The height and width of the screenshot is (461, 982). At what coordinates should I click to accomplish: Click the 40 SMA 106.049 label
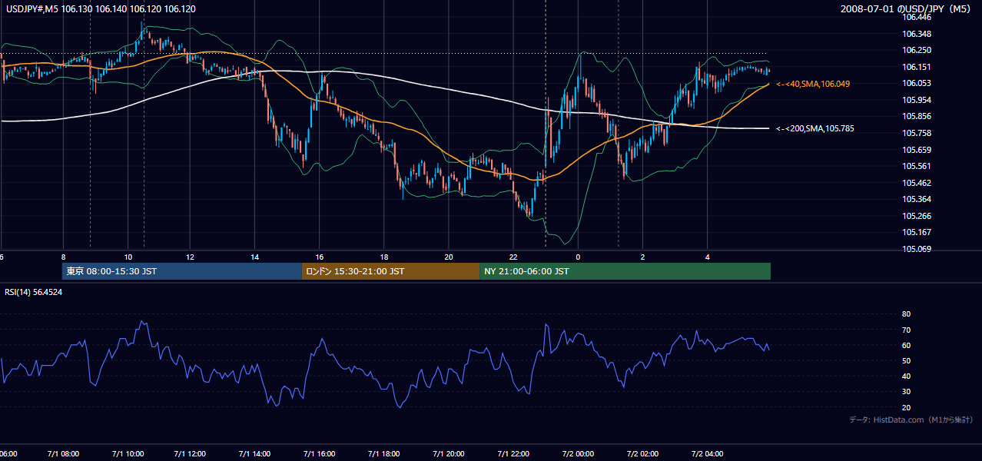pos(813,83)
